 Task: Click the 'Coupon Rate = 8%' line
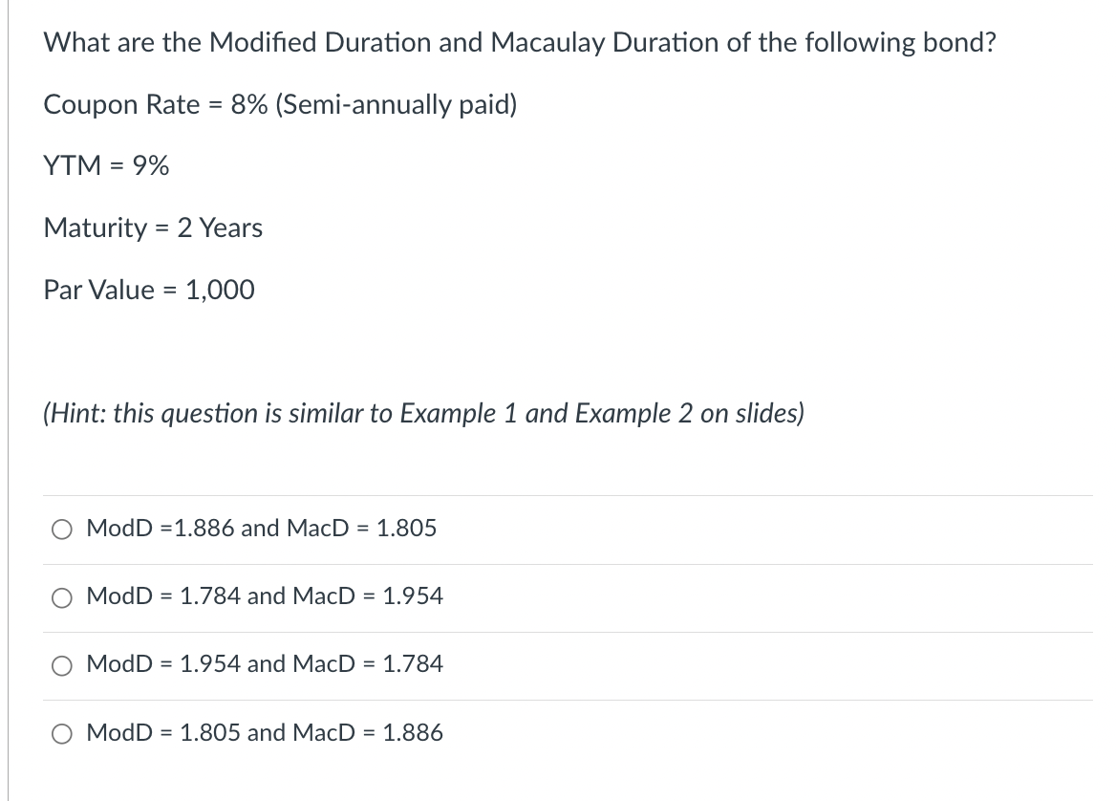point(280,105)
